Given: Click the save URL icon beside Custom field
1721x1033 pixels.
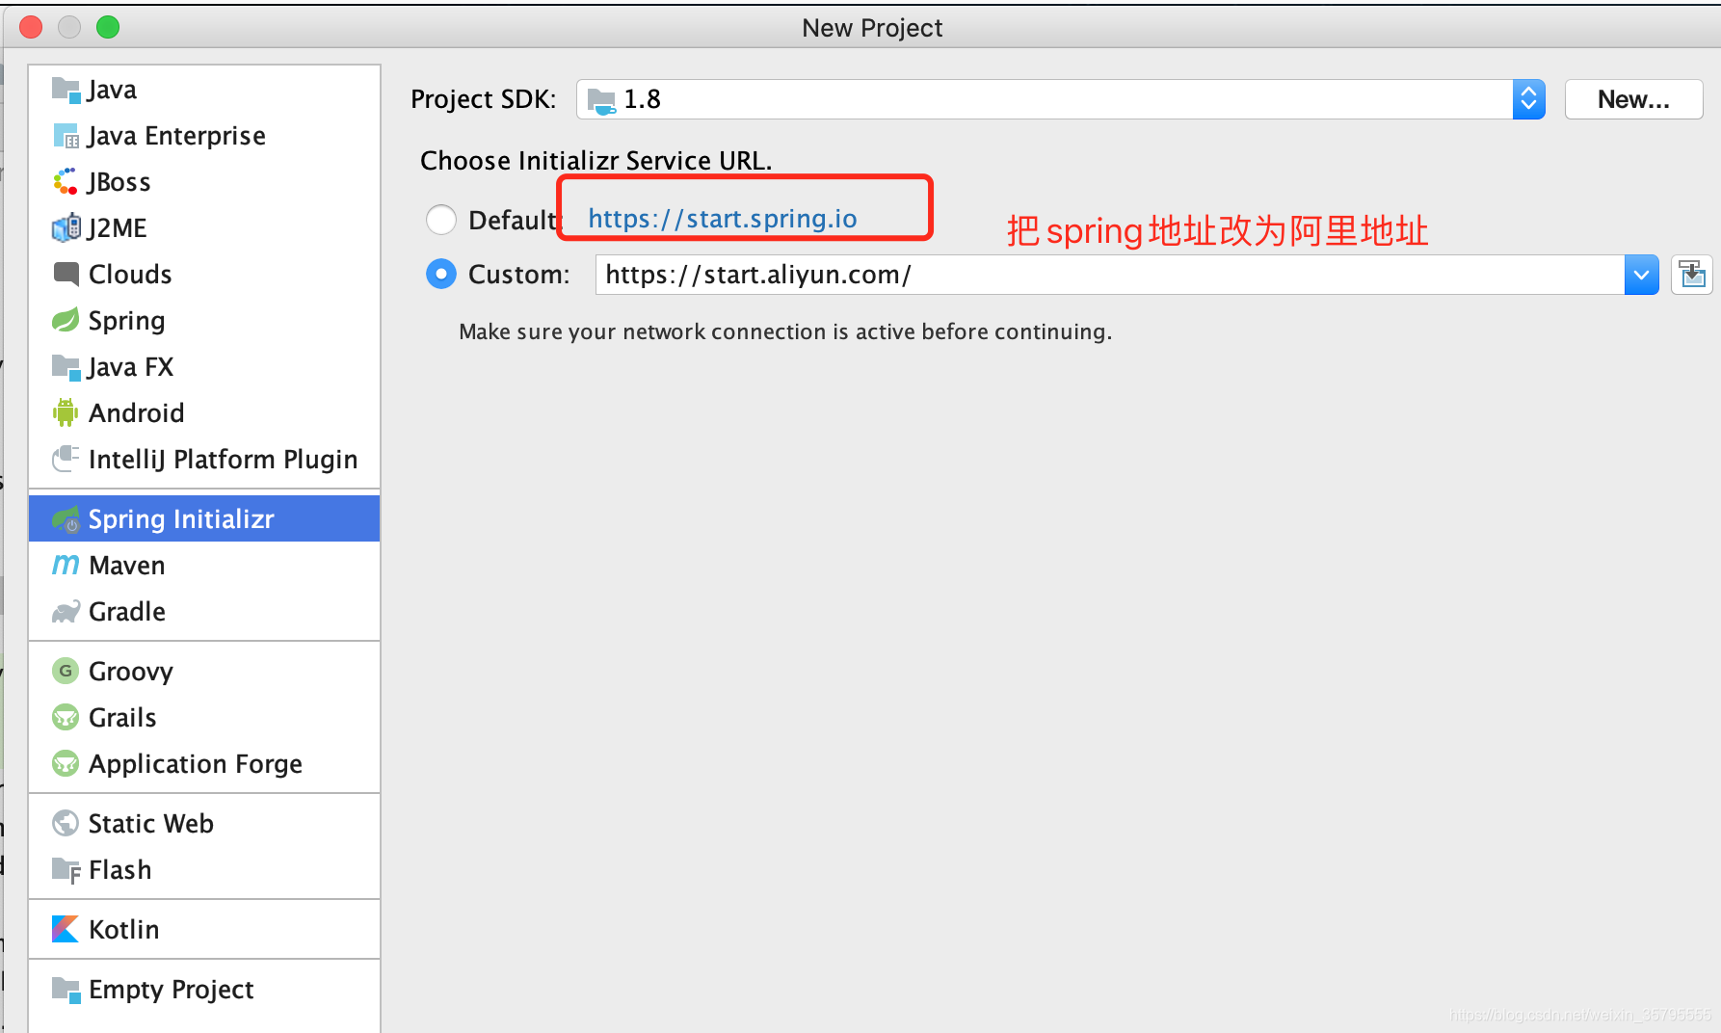Looking at the screenshot, I should [1692, 276].
